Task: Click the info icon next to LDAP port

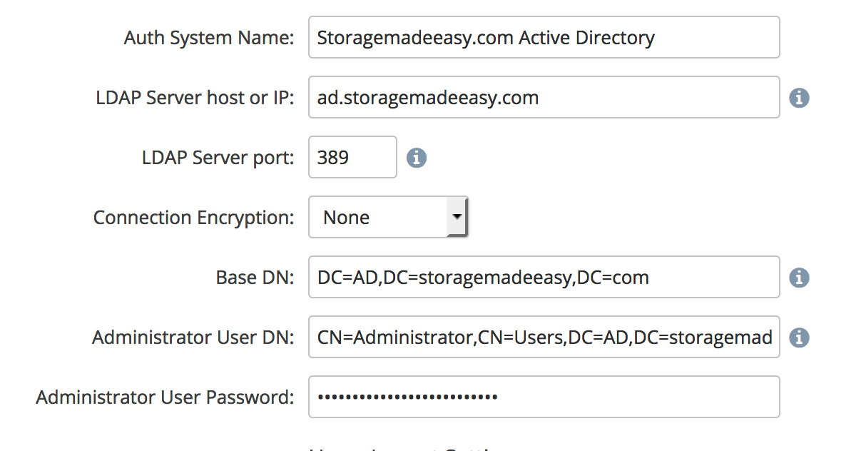Action: (417, 158)
